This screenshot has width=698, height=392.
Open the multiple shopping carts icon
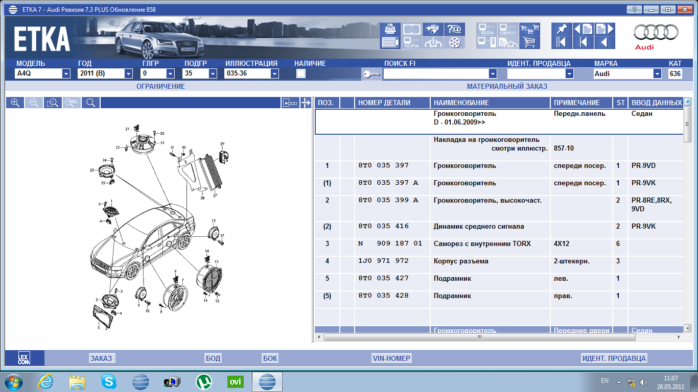(x=529, y=29)
